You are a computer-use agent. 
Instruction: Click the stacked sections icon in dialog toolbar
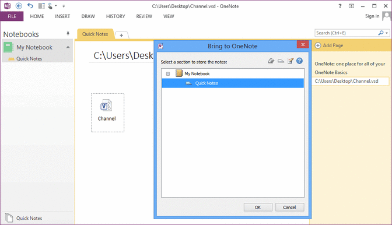point(271,61)
